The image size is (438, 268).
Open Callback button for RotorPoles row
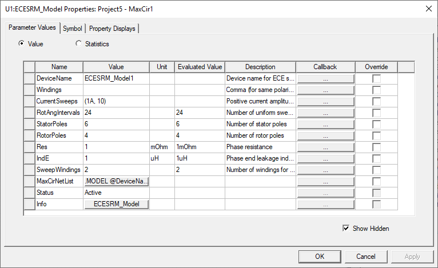tap(325, 136)
